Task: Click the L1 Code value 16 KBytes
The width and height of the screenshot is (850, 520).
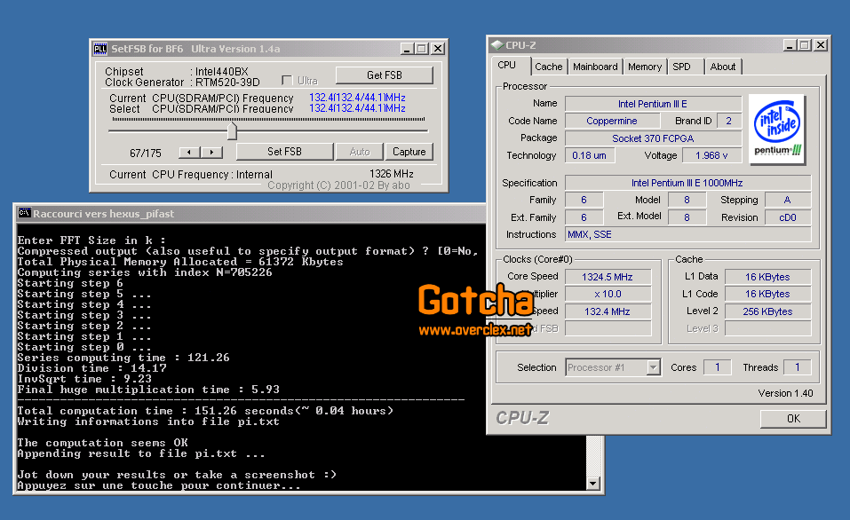Action: coord(767,294)
